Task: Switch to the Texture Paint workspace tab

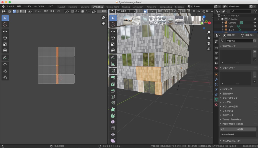Action: coord(112,7)
